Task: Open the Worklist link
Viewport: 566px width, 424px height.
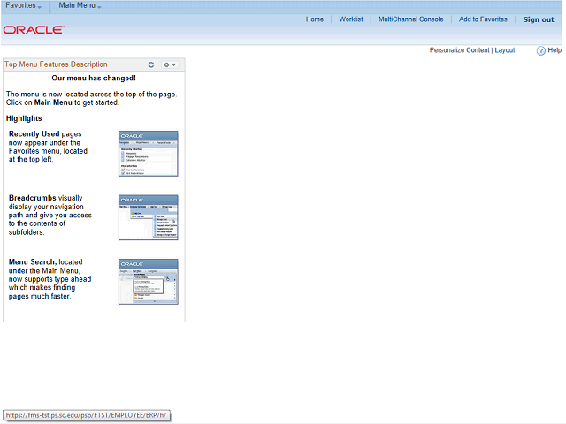Action: (350, 19)
